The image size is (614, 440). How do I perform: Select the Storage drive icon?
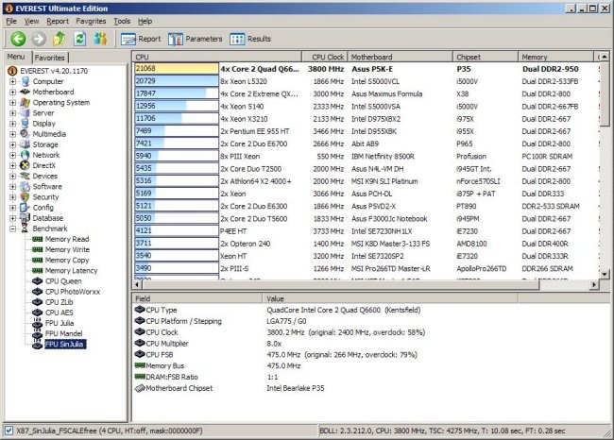tap(26, 144)
